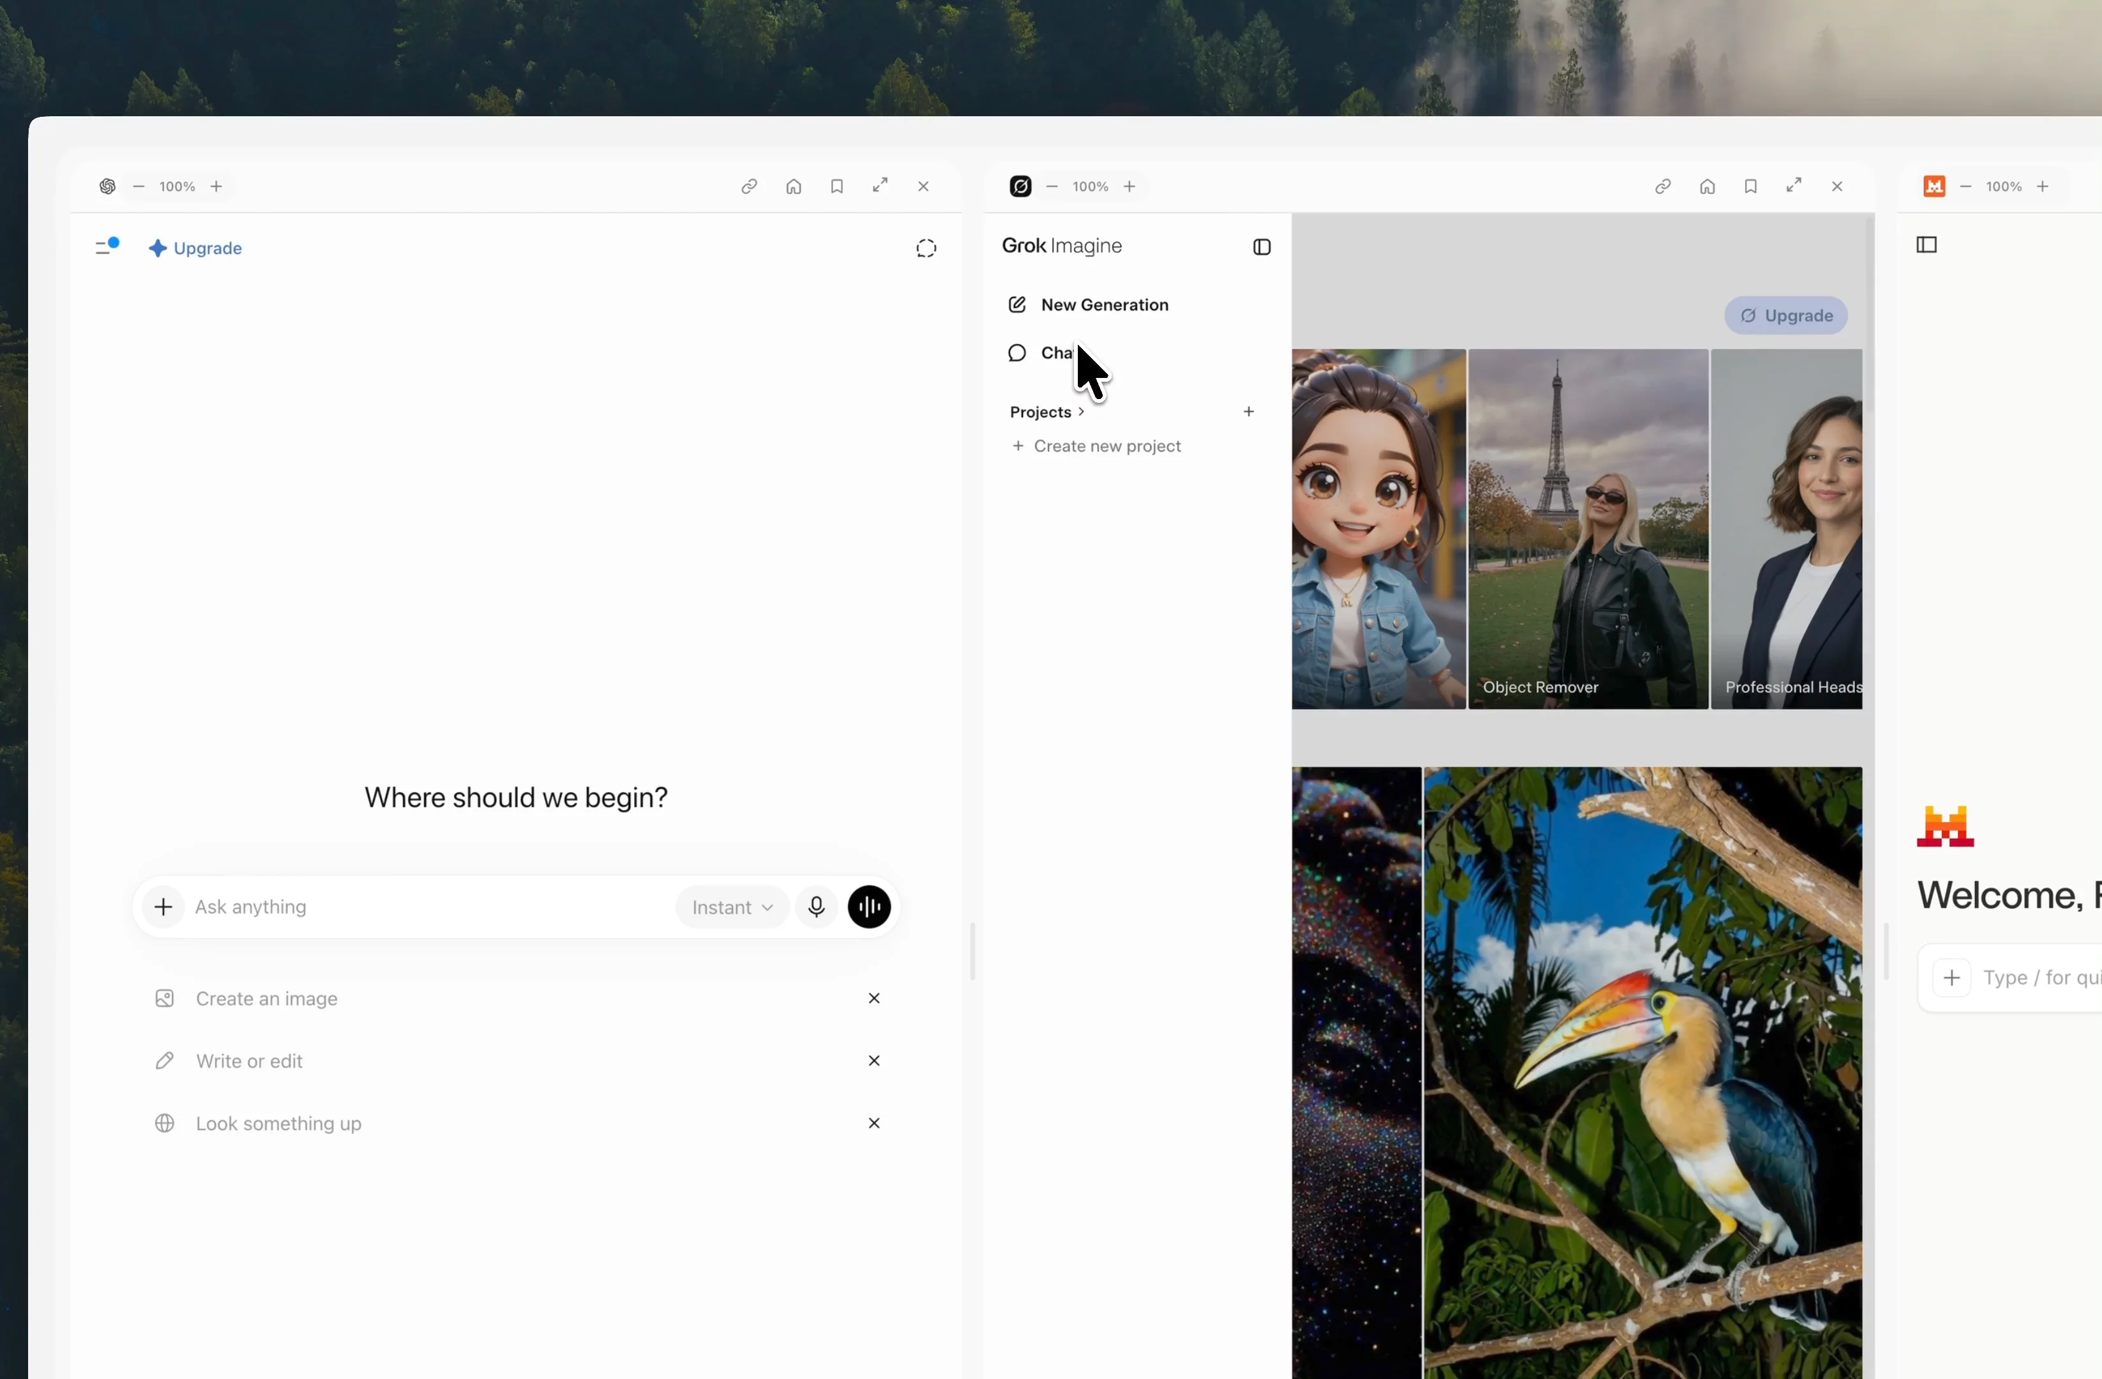Click the ChatGPT logo in the left pane toolbar
Screen dimensions: 2102x1379
pyautogui.click(x=108, y=186)
